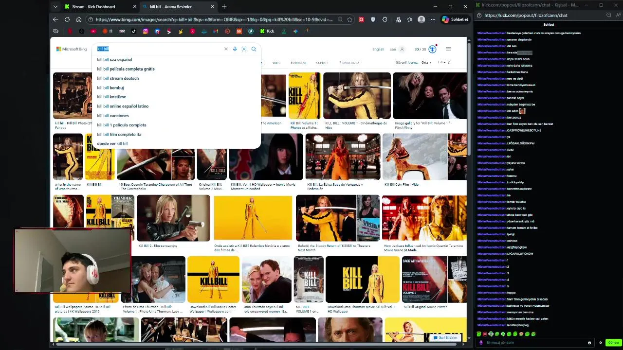
Task: Open Uma Thurman says Kill Bill thumbnail
Action: 267,280
